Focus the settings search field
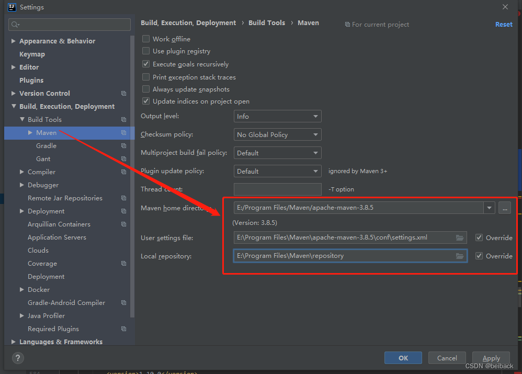522x374 pixels. 69,25
